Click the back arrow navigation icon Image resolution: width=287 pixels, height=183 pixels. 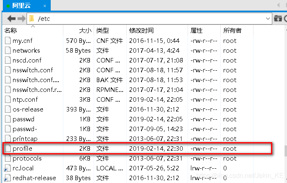click(11, 19)
